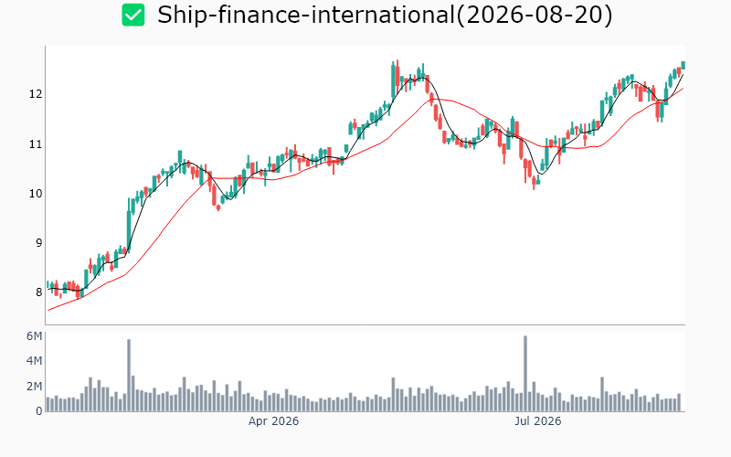This screenshot has width=731, height=457.
Task: Click the 11 price axis label
Action: [x=36, y=144]
